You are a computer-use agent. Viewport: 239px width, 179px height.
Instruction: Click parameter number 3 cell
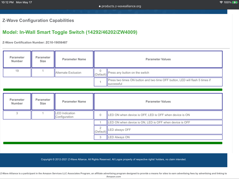click(17, 115)
